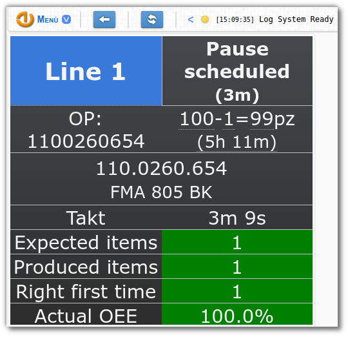This screenshot has width=348, height=337.
Task: Refresh the page with the sync arrows button
Action: [x=152, y=19]
